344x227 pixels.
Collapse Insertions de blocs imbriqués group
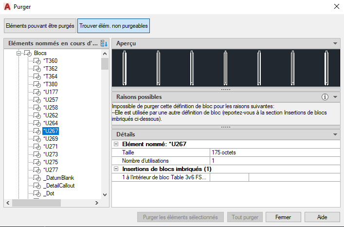[116, 169]
